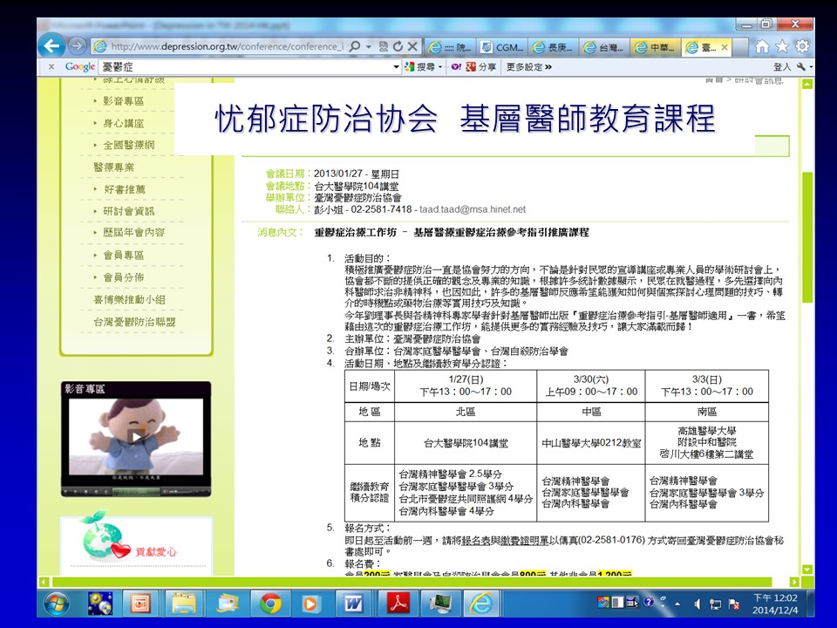Open Windows Media Player taskbar icon
The height and width of the screenshot is (628, 837).
click(310, 604)
